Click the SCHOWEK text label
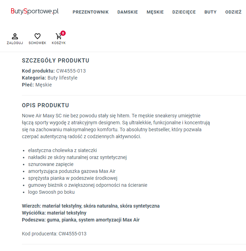The image size is (246, 251). [x=37, y=43]
